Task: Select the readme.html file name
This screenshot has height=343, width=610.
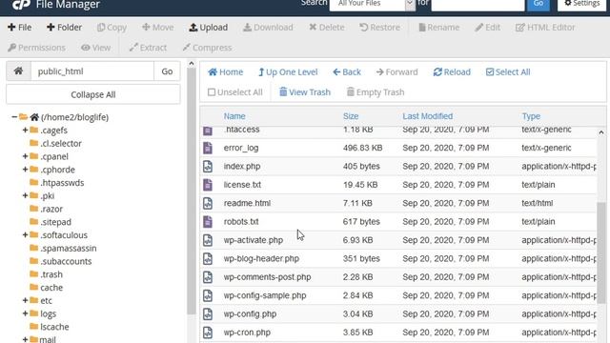Action: pos(247,203)
